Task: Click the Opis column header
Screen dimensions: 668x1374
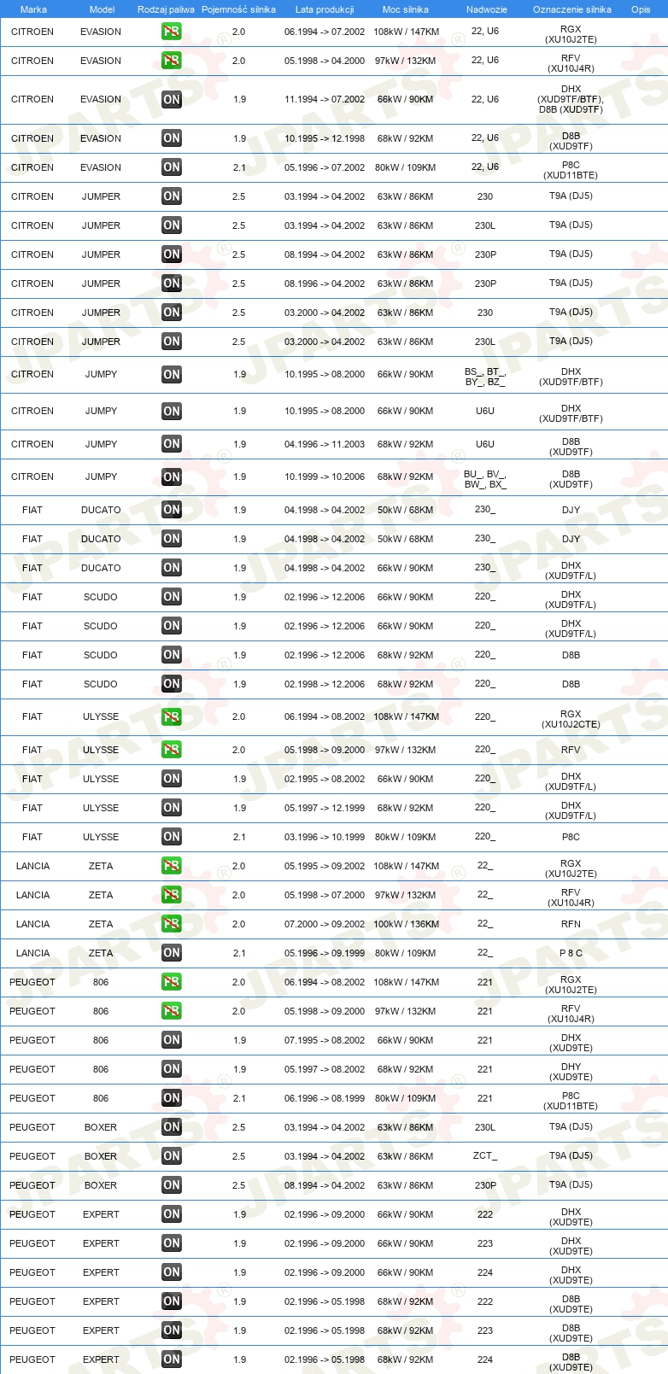Action: coord(641,9)
